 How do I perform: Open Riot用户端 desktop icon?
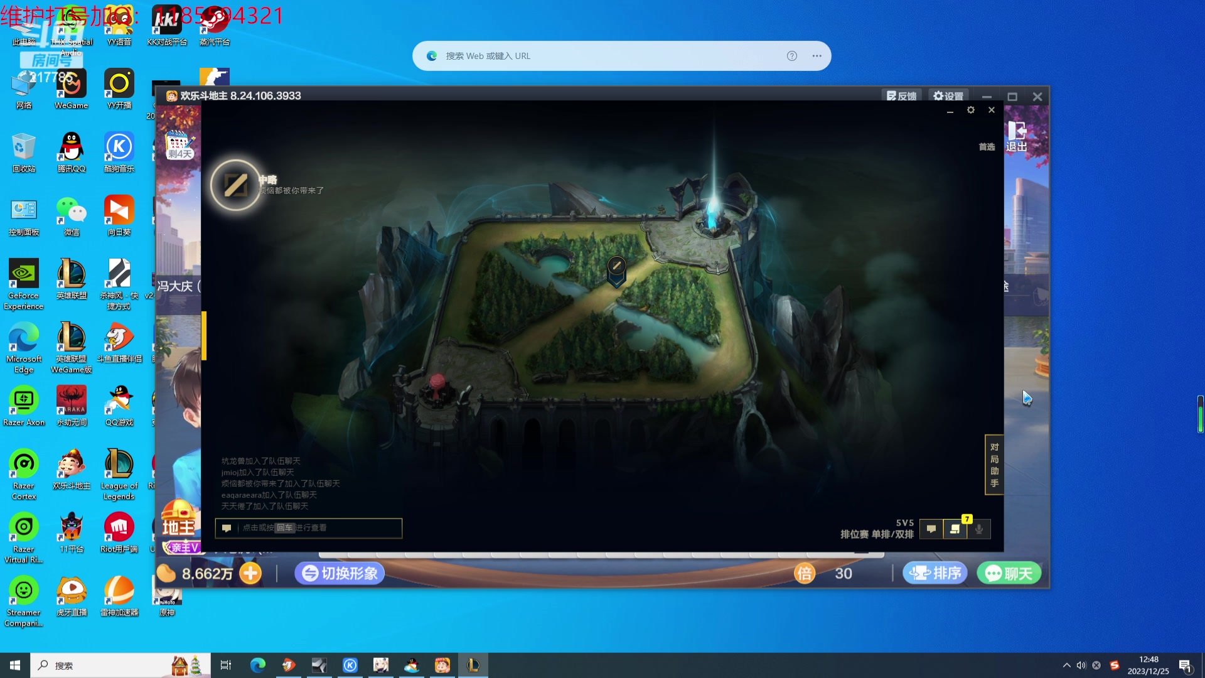(x=119, y=533)
